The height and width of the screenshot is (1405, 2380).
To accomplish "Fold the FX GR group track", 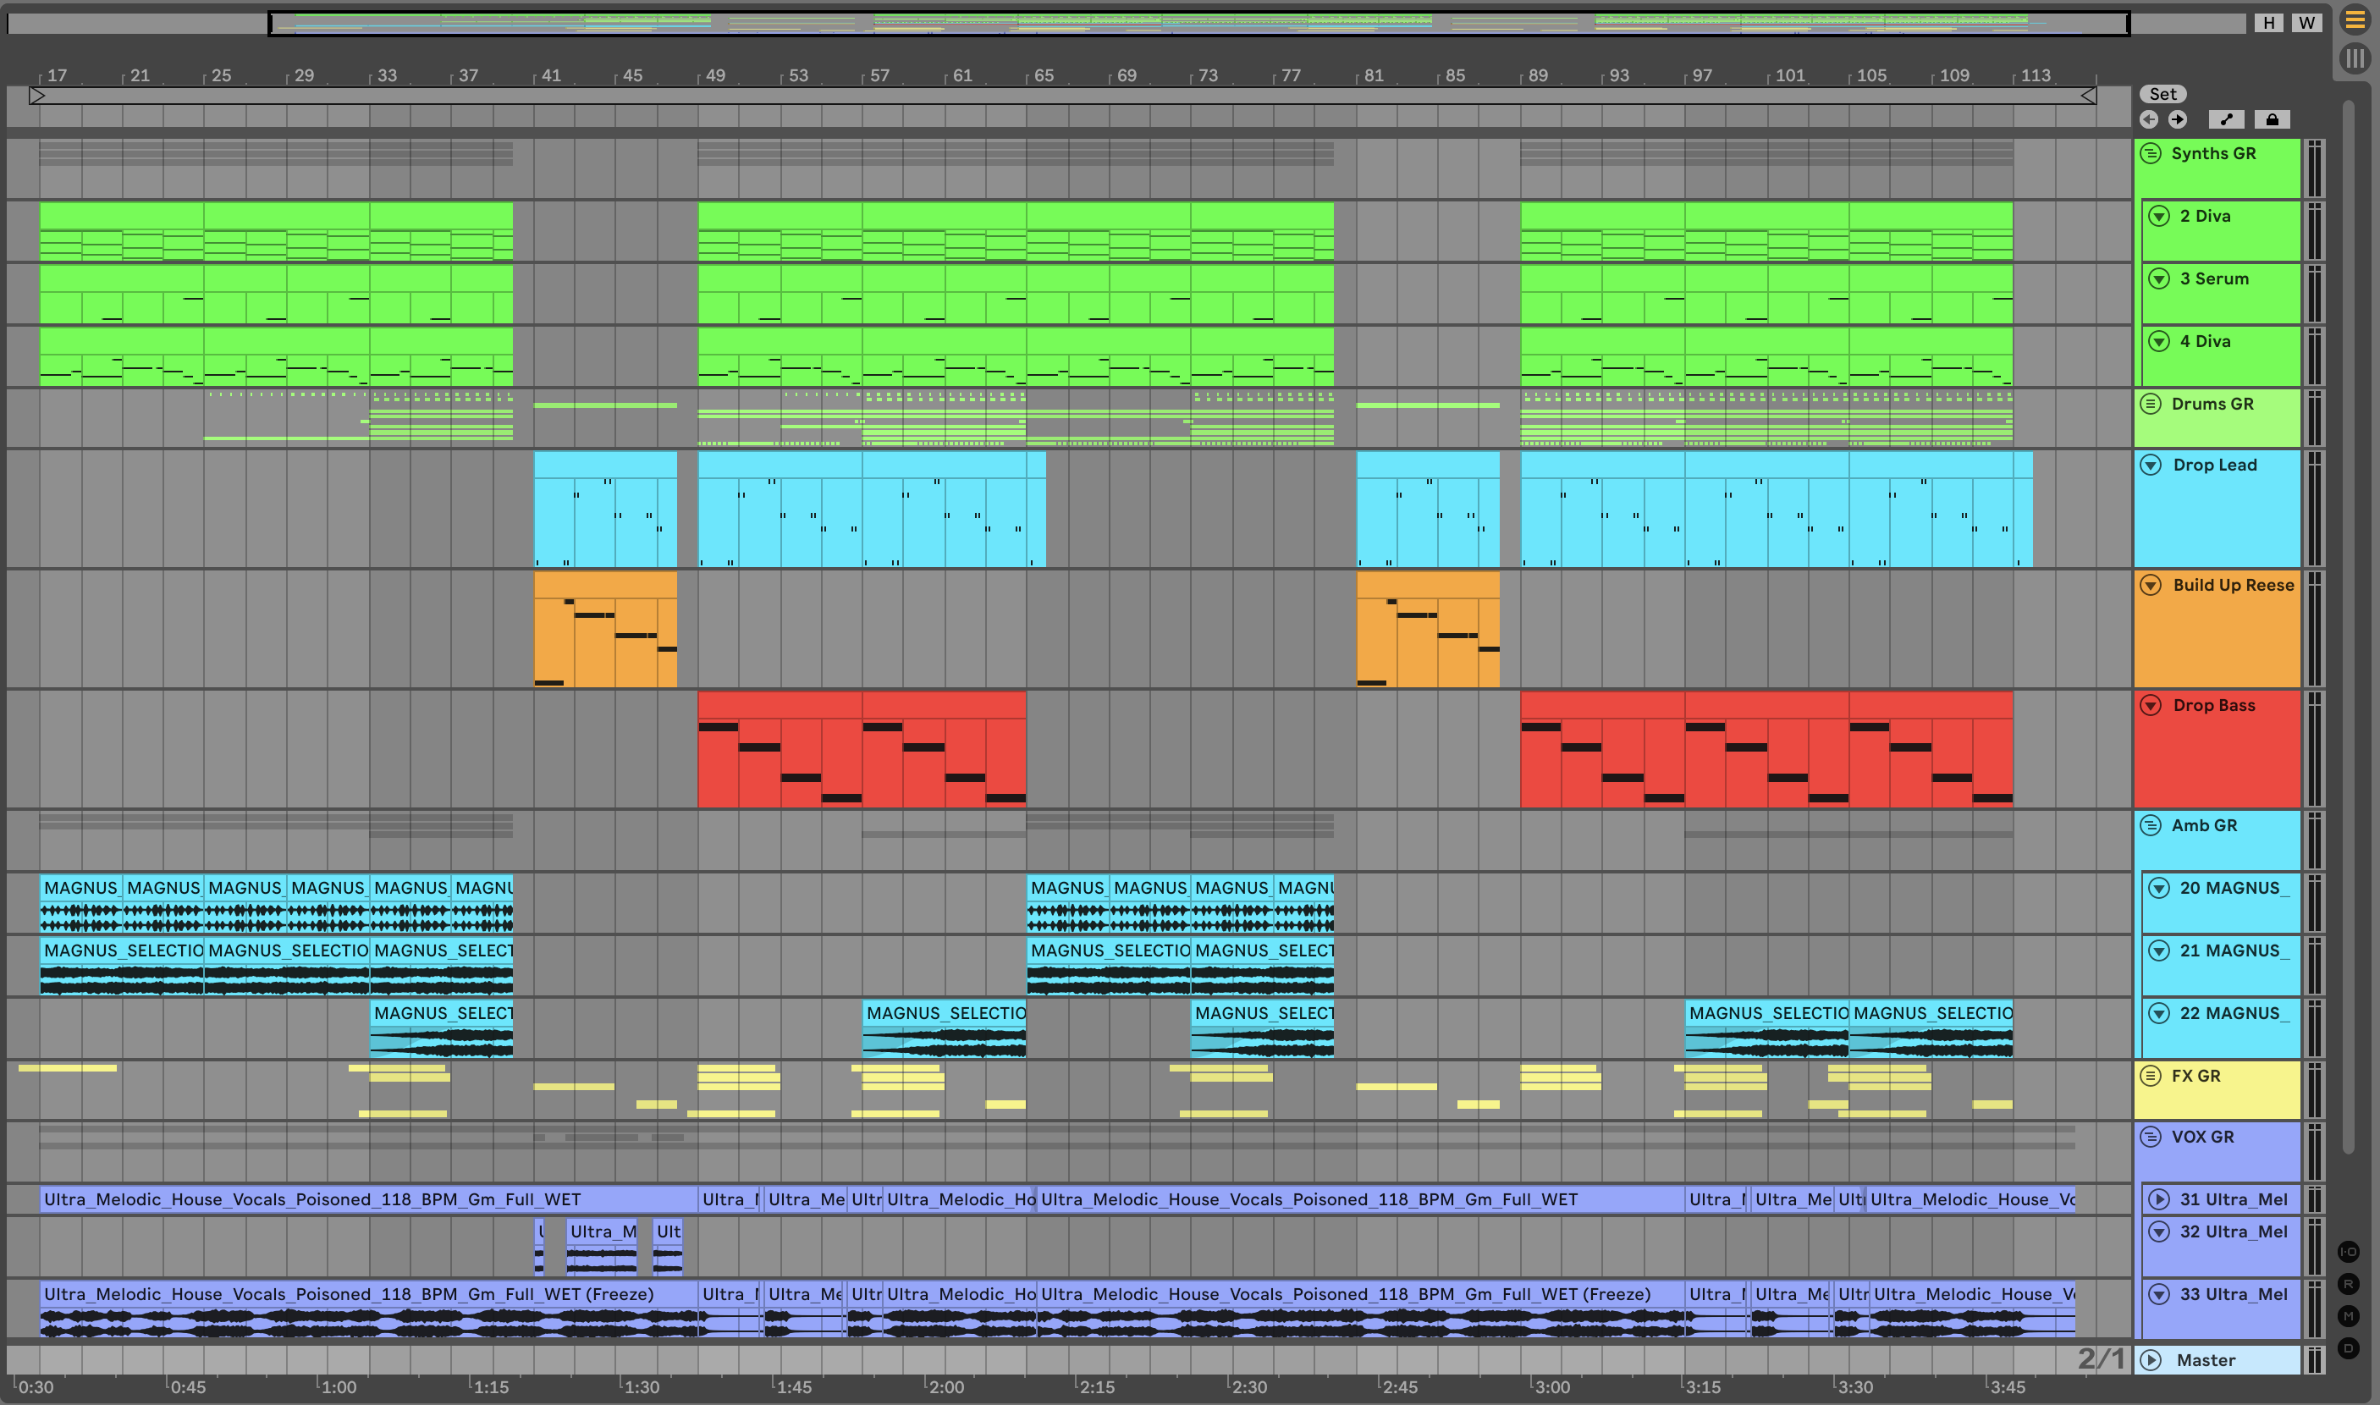I will coord(2151,1076).
